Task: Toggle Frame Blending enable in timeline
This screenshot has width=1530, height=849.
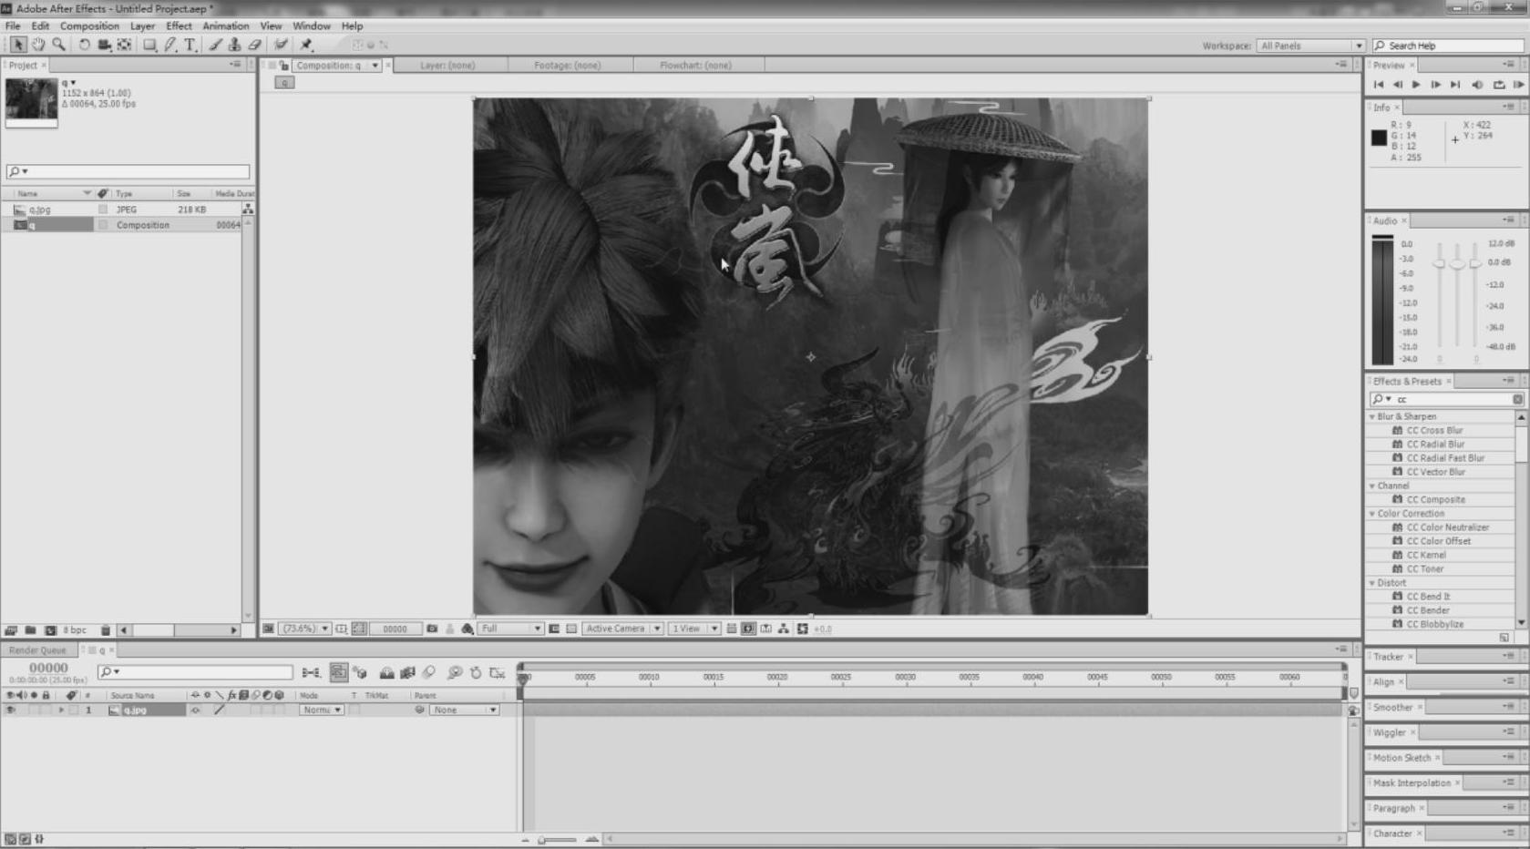Action: 407,673
